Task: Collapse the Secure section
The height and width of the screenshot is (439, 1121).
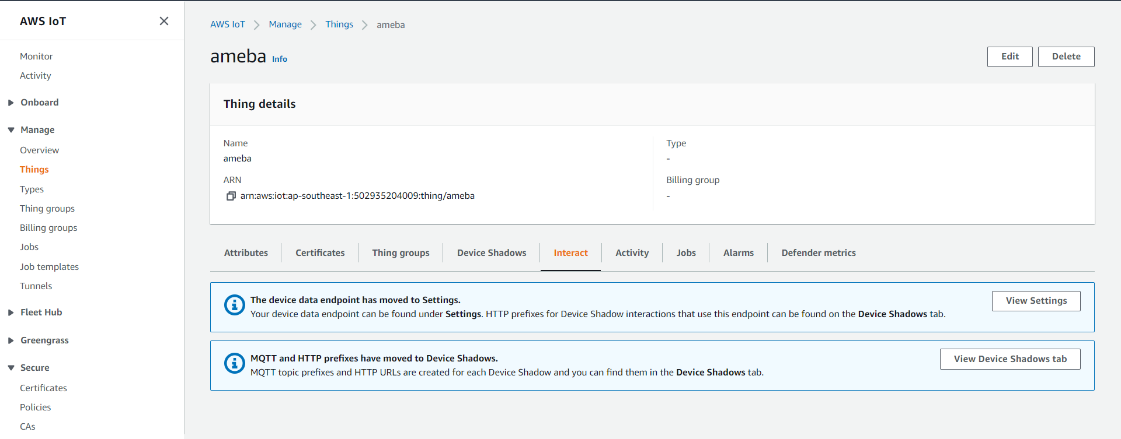Action: point(11,368)
